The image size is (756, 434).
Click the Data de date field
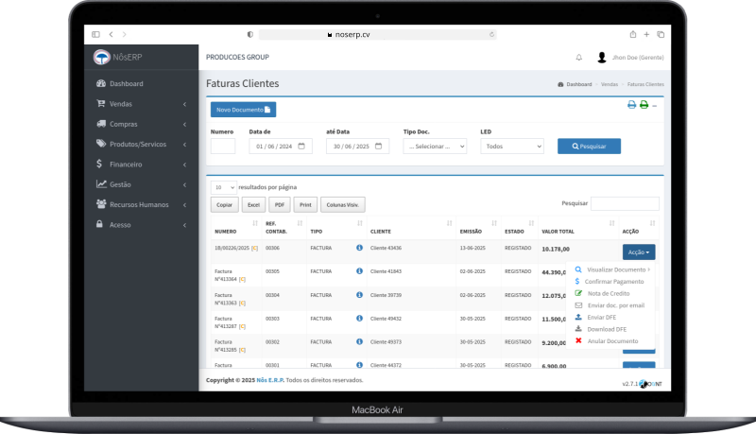pyautogui.click(x=281, y=147)
